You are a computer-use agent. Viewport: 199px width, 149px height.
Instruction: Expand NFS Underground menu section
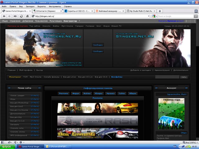pos(35,135)
